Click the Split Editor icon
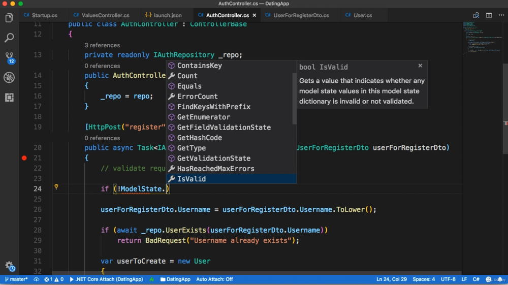 [x=489, y=15]
